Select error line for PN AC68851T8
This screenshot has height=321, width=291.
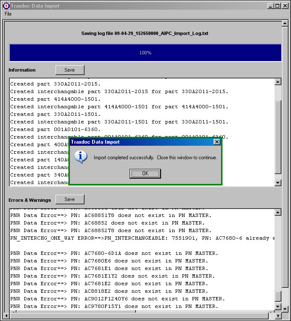point(111,215)
